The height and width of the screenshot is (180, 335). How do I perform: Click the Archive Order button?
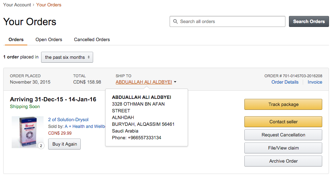tap(283, 161)
